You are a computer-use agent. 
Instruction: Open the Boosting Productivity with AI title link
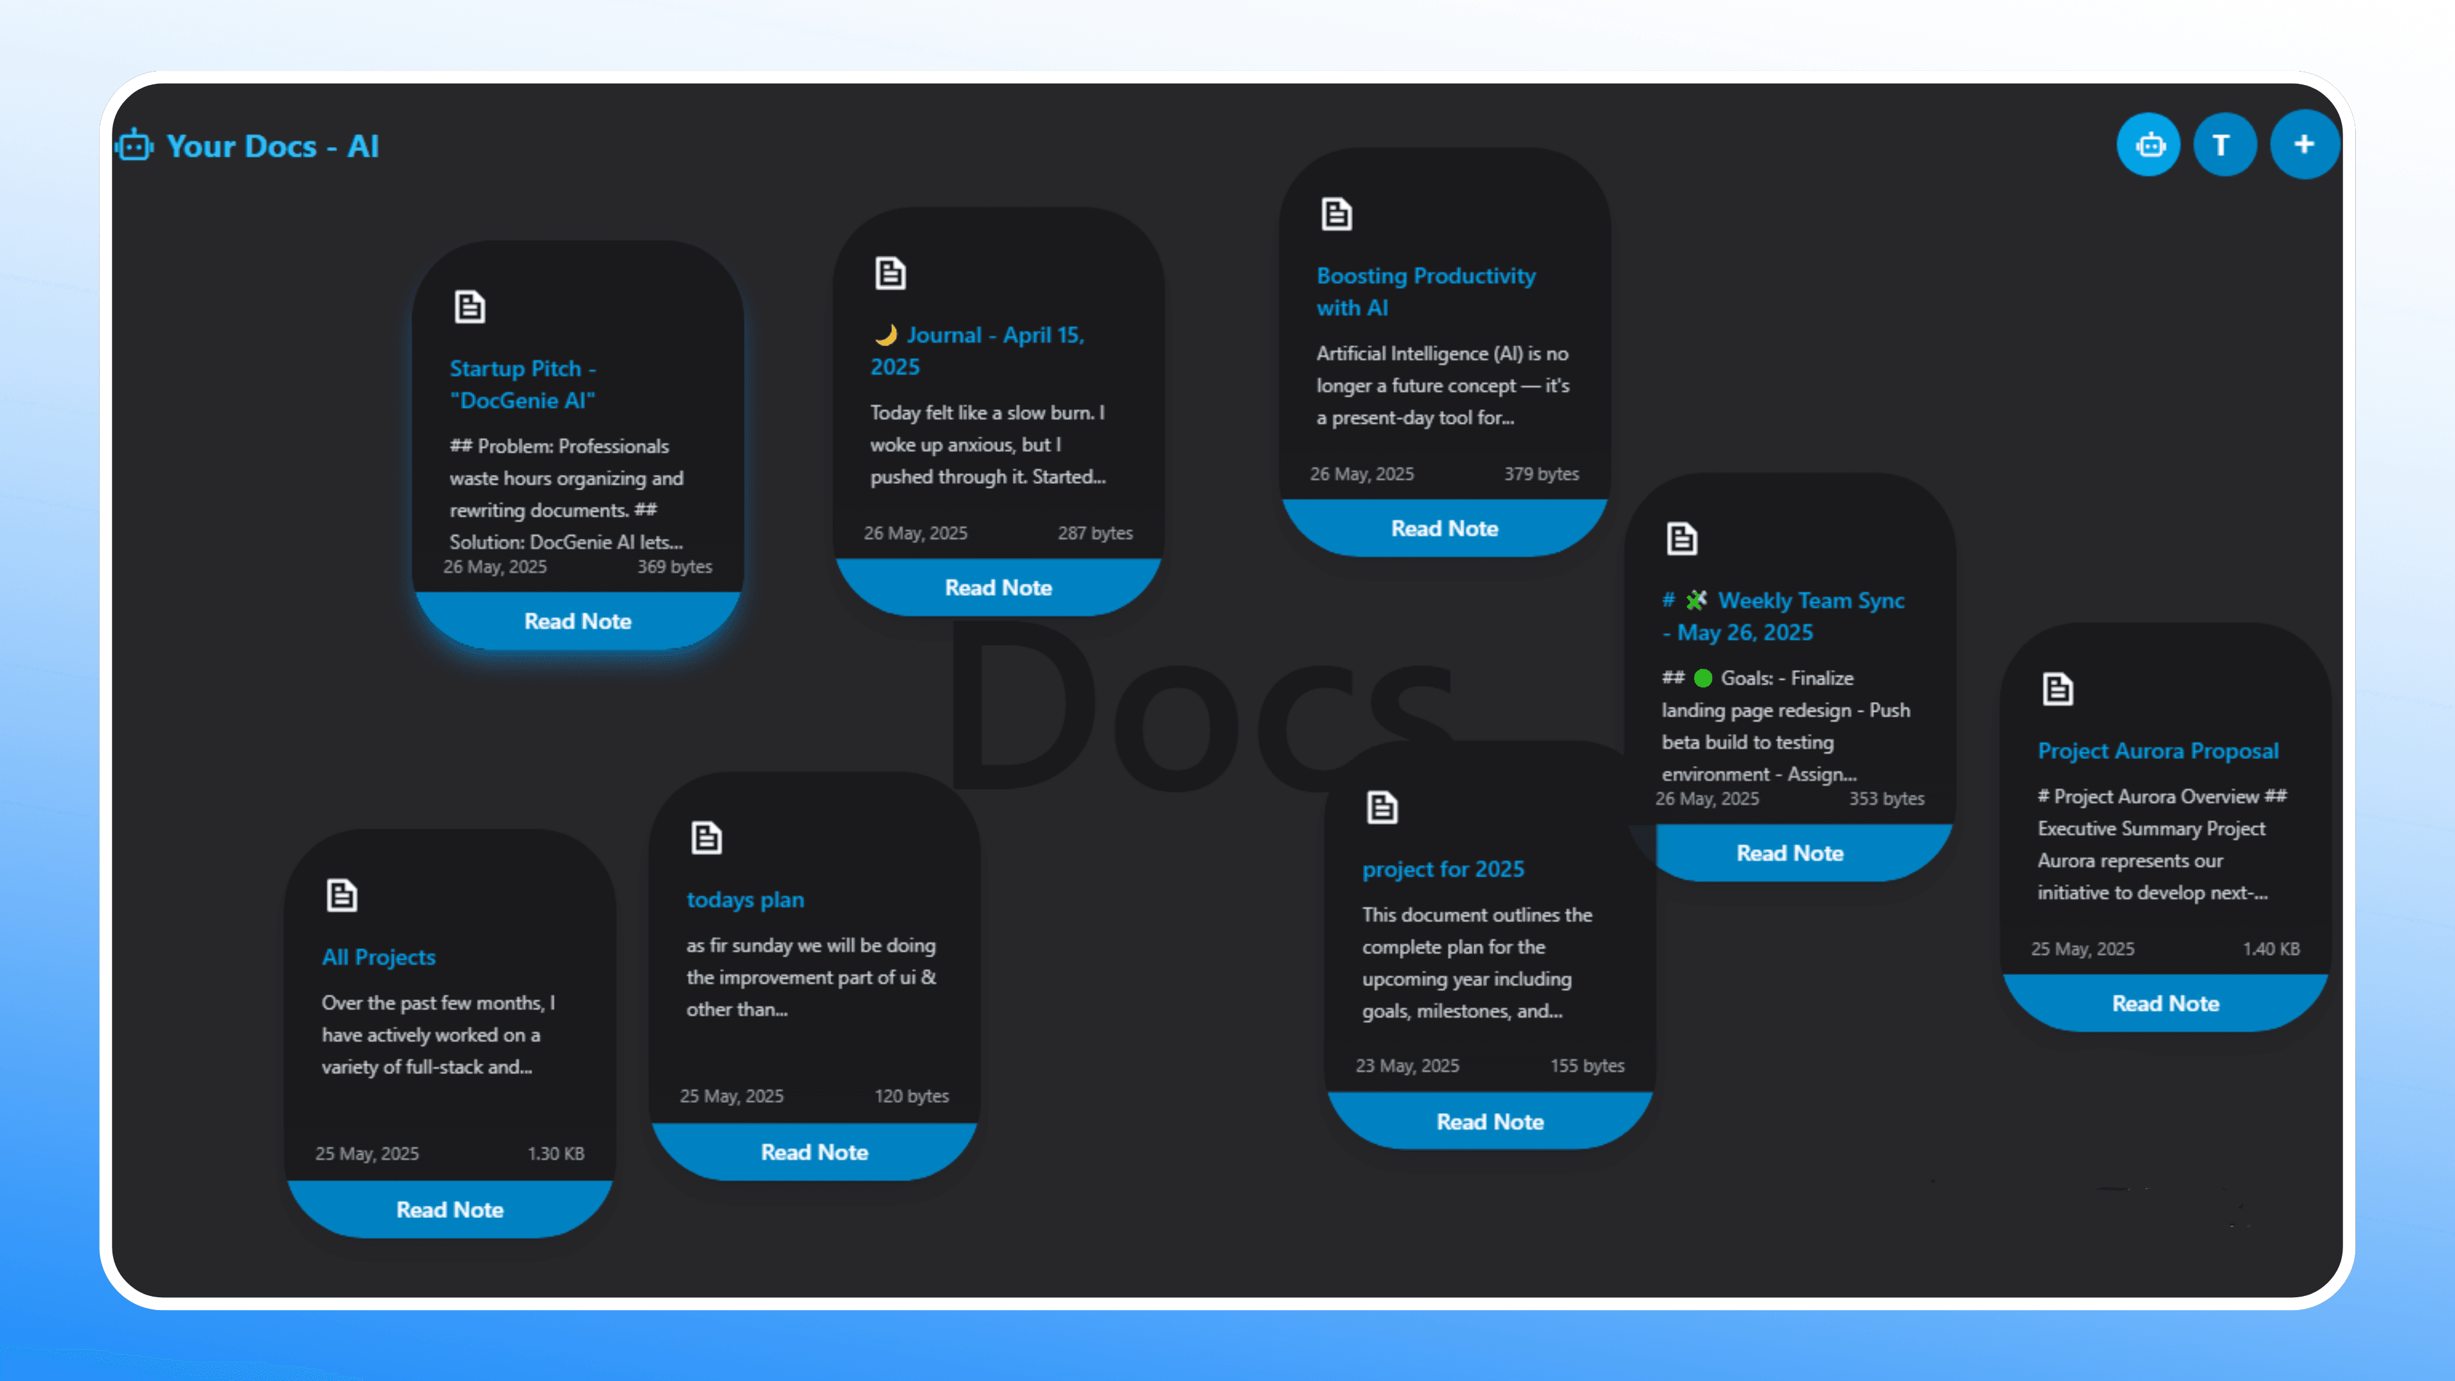point(1426,292)
